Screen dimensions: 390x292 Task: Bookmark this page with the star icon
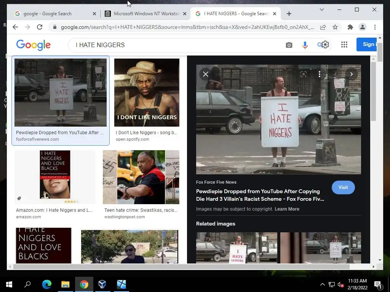point(335,27)
